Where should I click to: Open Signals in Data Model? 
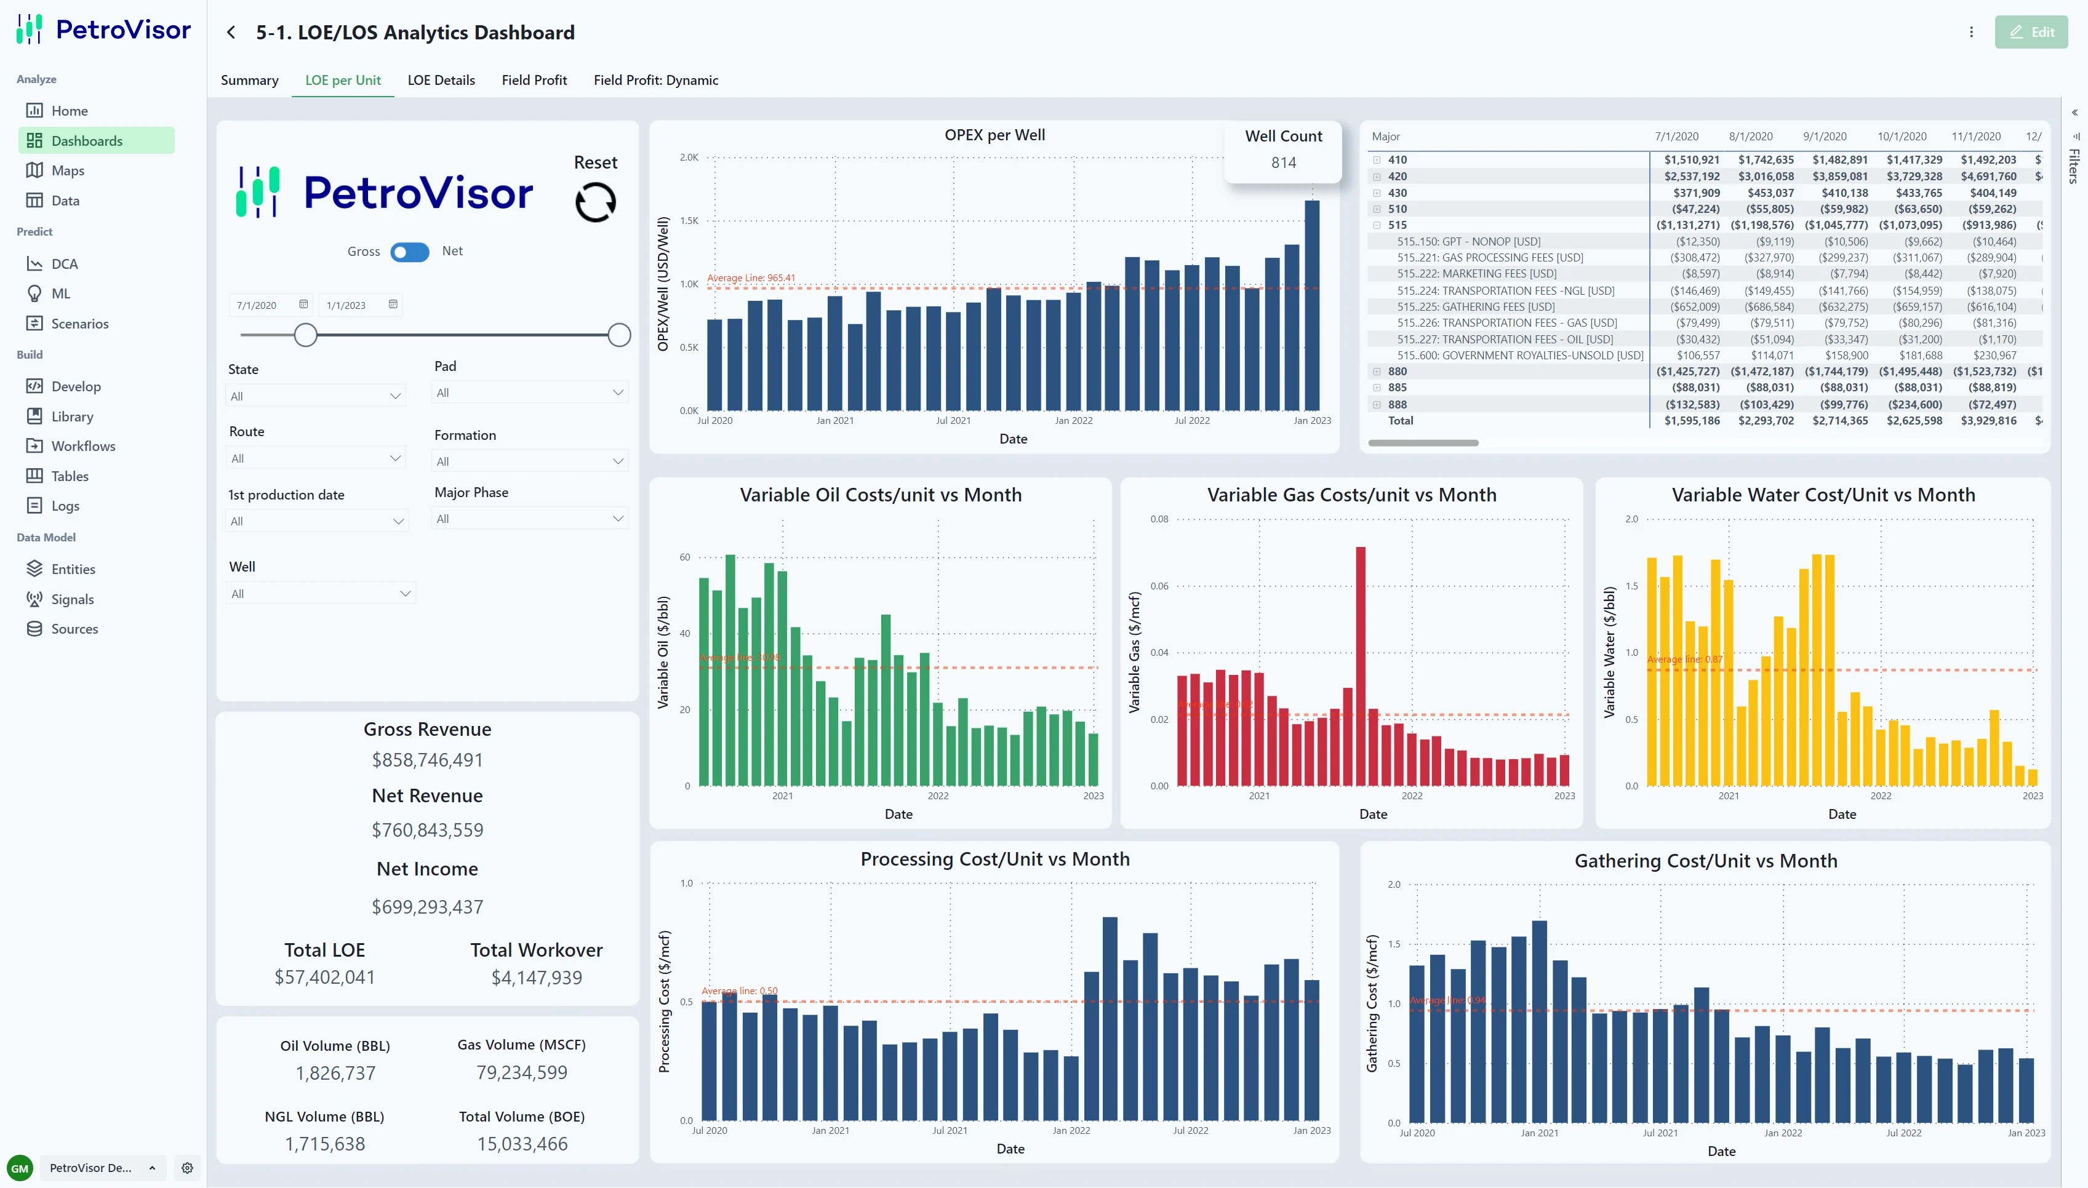click(72, 599)
